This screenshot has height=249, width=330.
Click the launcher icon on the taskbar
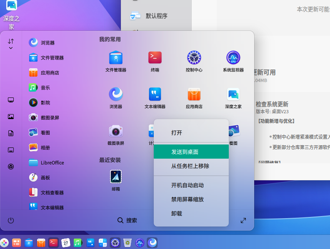(4, 243)
